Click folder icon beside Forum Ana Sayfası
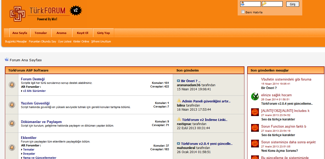The width and height of the screenshot is (325, 159). (x=6, y=59)
